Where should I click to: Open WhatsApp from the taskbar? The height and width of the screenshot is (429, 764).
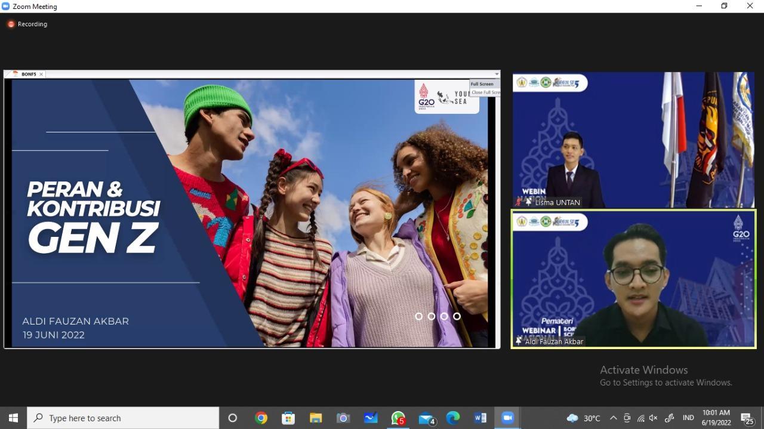[x=398, y=418]
